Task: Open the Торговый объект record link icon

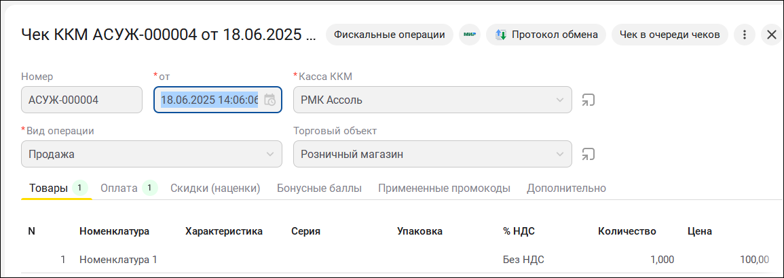Action: pos(588,154)
